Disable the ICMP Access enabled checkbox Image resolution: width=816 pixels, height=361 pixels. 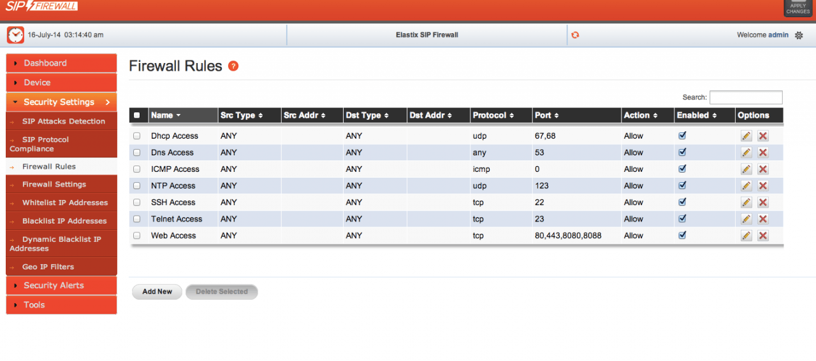(682, 169)
